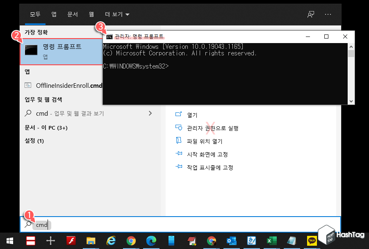The height and width of the screenshot is (249, 369).
Task: Click the admin shield icon
Action: (x=179, y=127)
